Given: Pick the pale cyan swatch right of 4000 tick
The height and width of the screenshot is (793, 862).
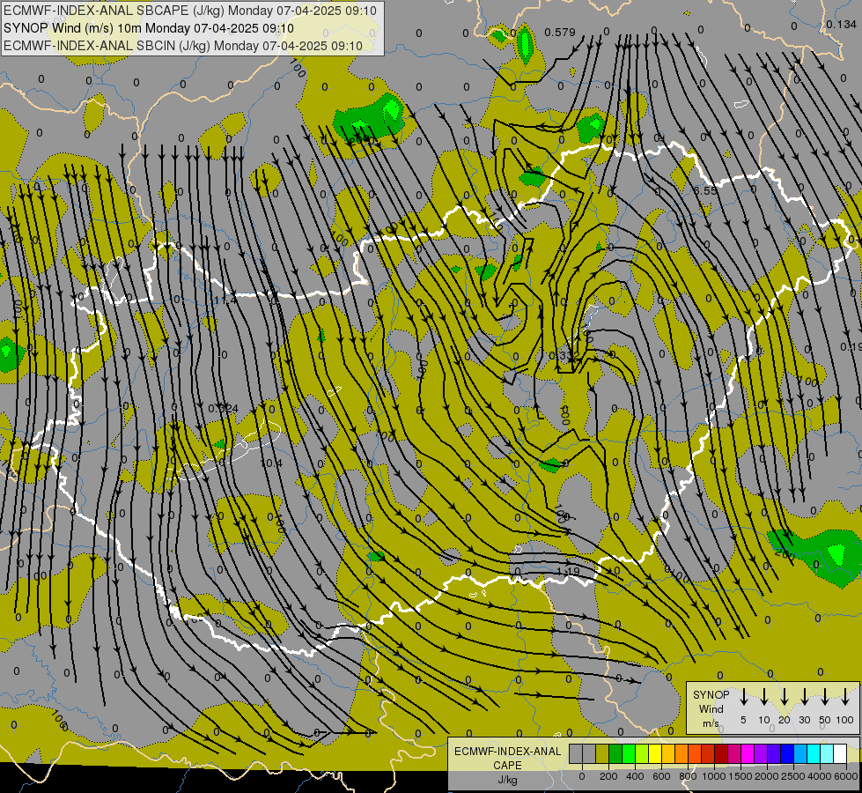Looking at the screenshot, I should click(x=826, y=753).
